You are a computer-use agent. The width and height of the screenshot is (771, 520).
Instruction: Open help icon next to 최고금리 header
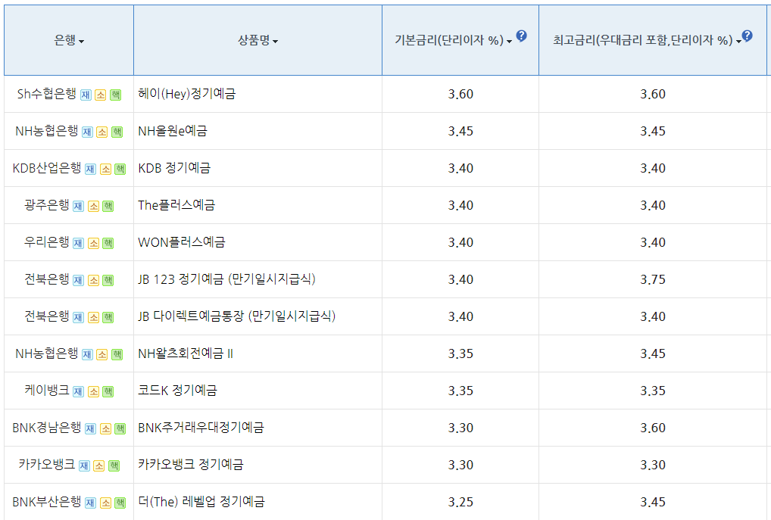pyautogui.click(x=747, y=36)
